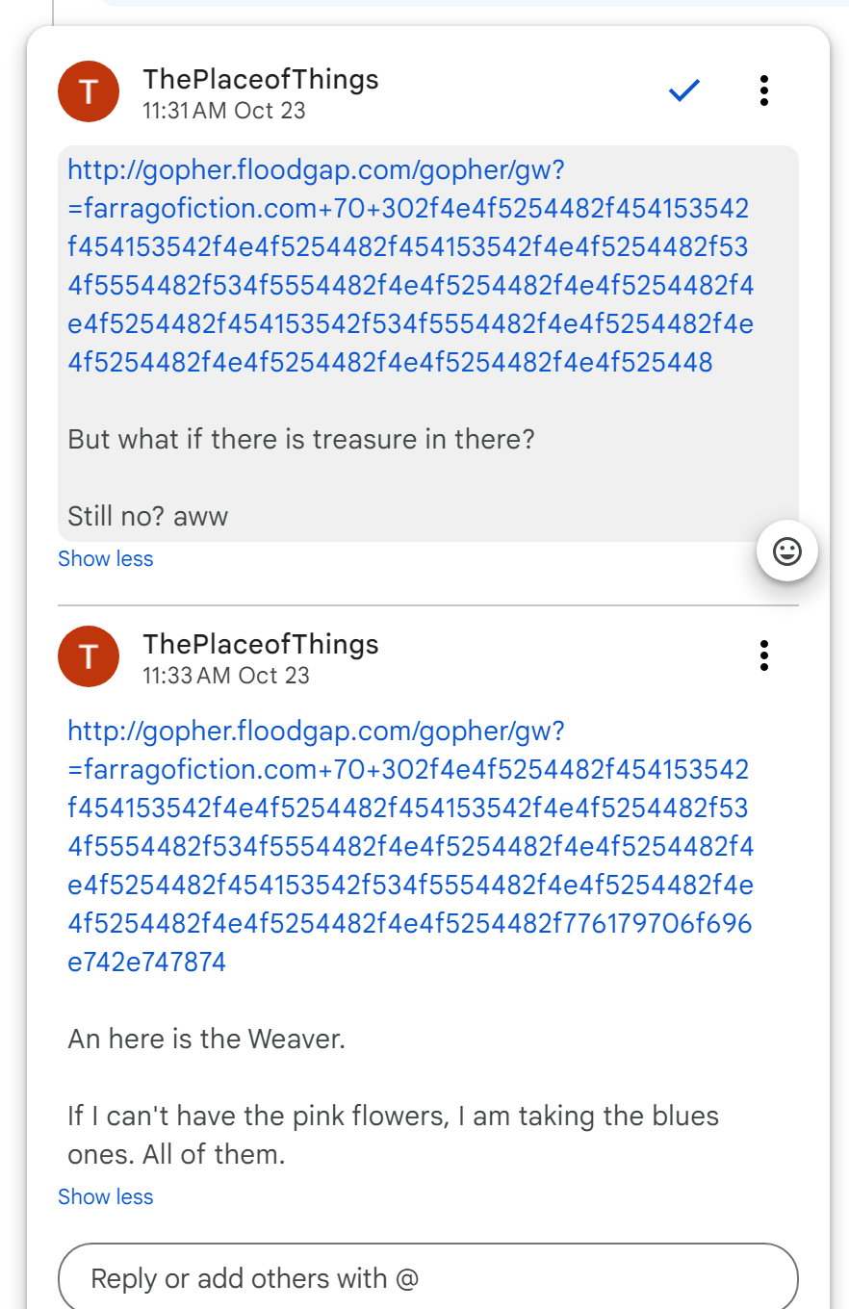Click the ThePlaceofThings name on the second comment

click(x=261, y=644)
